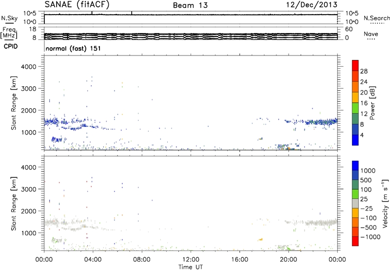Click the dotted line sample under N.Search
The width and height of the screenshot is (390, 270).
click(x=377, y=23)
